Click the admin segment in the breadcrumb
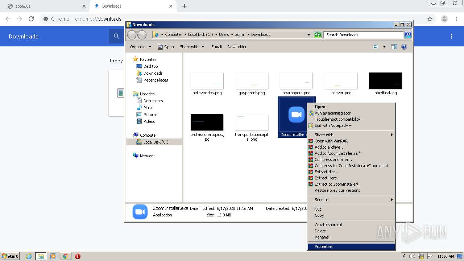The image size is (464, 261). click(240, 34)
